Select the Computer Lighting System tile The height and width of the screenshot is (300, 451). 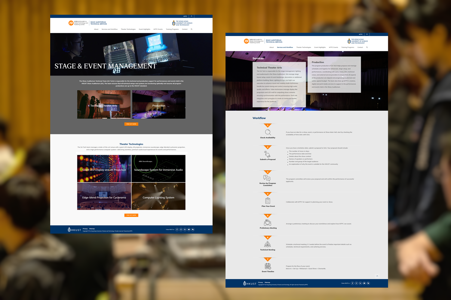158,196
